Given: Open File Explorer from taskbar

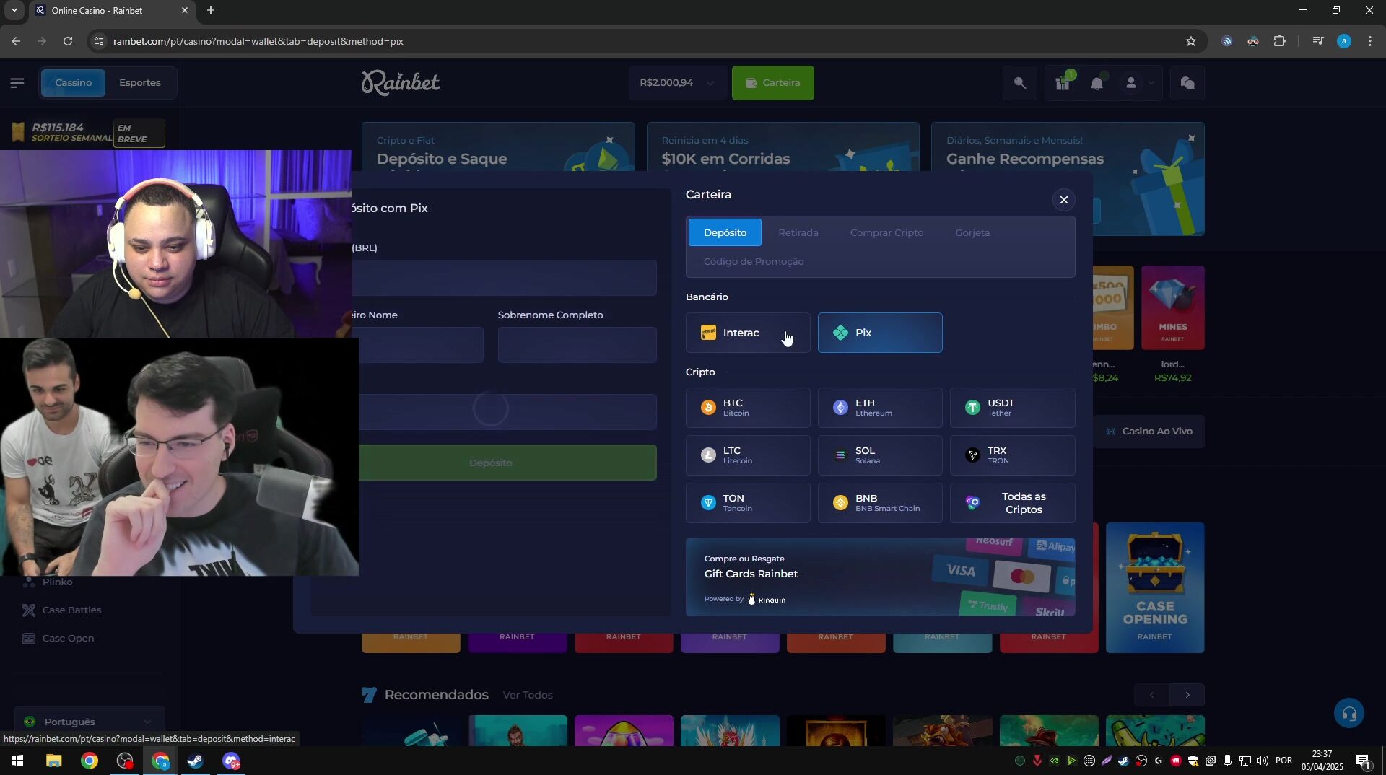Looking at the screenshot, I should tap(54, 761).
